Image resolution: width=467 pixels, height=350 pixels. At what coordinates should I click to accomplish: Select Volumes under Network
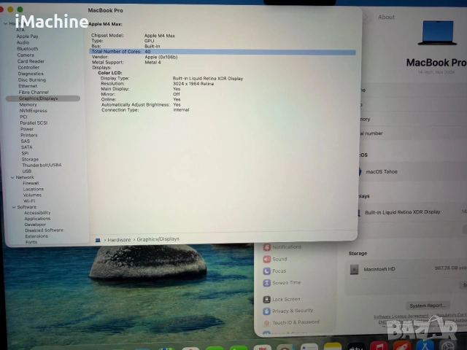(x=32, y=195)
